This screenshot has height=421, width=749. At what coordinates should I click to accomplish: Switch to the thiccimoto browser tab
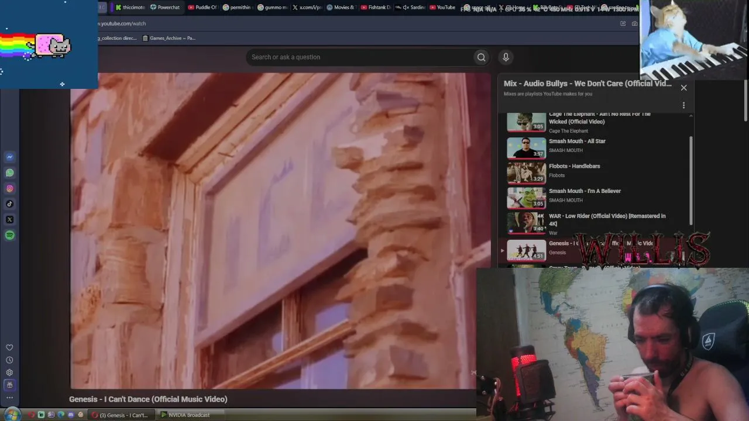130,8
